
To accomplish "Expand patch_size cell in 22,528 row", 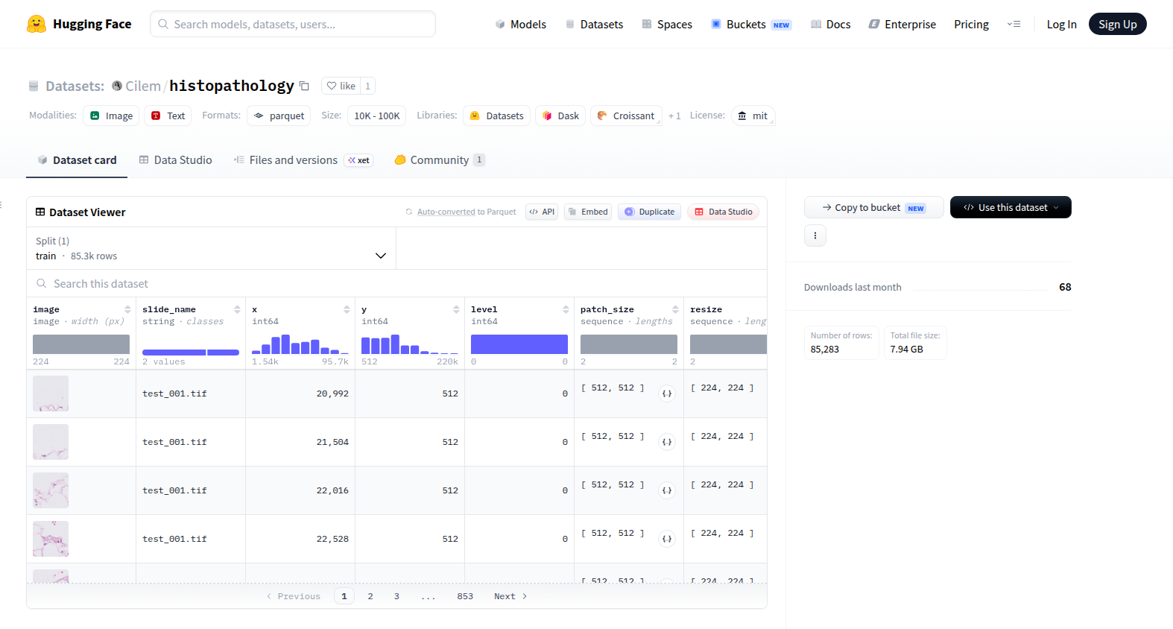I will pyautogui.click(x=667, y=539).
